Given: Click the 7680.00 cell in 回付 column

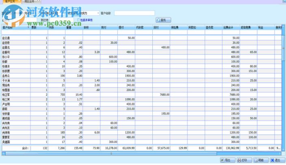Looking at the screenshot, I should (161, 95).
